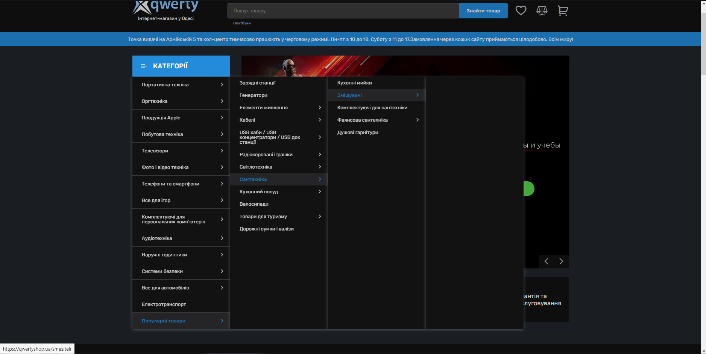Select Дорожні сумки і валізи item
Screen dimensions: 706x354
pyautogui.click(x=279, y=229)
